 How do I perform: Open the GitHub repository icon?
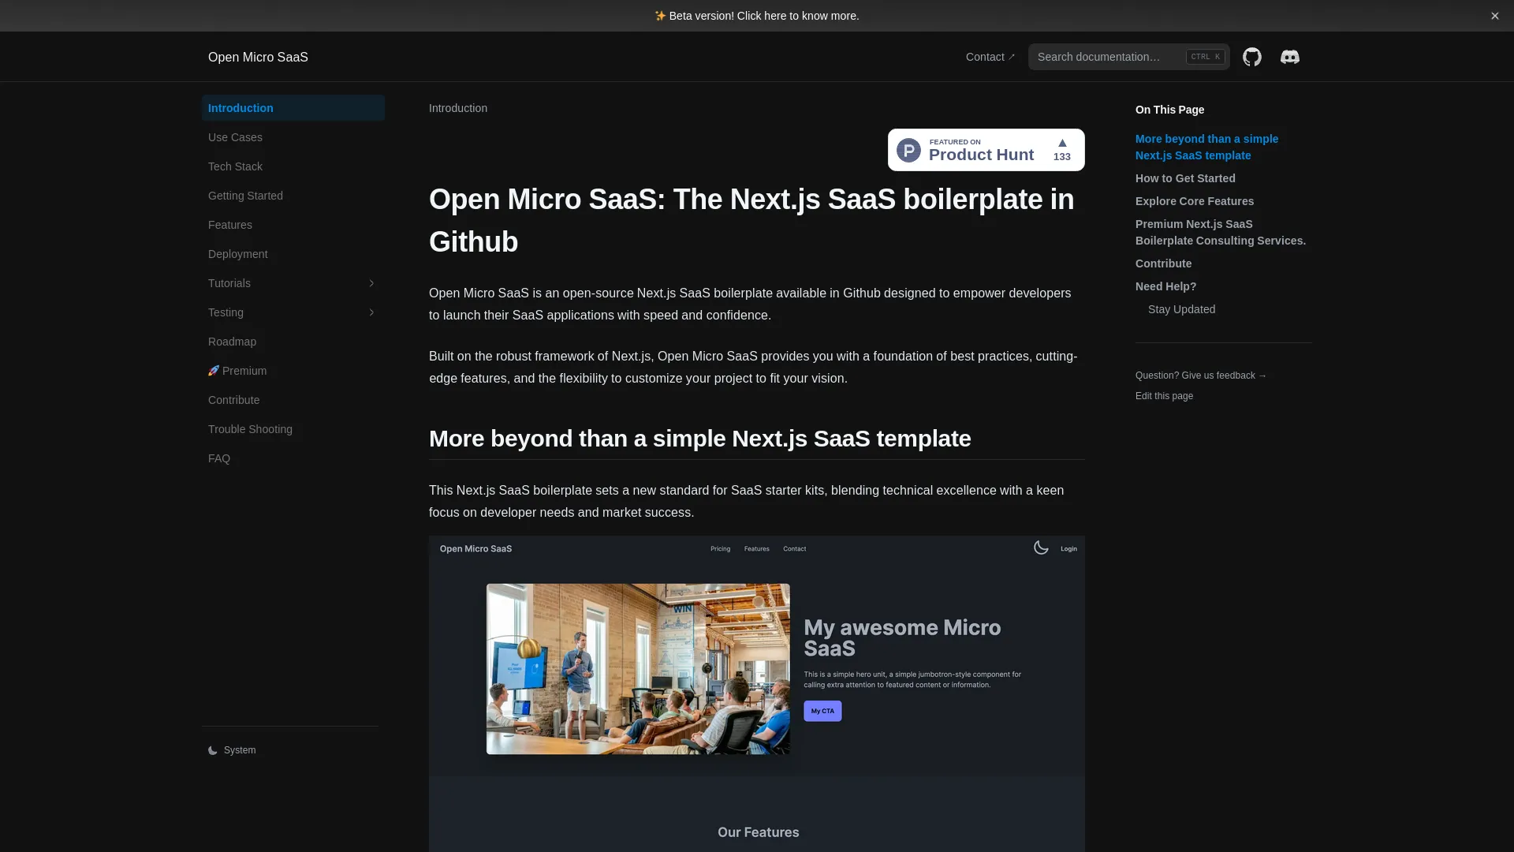[1252, 57]
